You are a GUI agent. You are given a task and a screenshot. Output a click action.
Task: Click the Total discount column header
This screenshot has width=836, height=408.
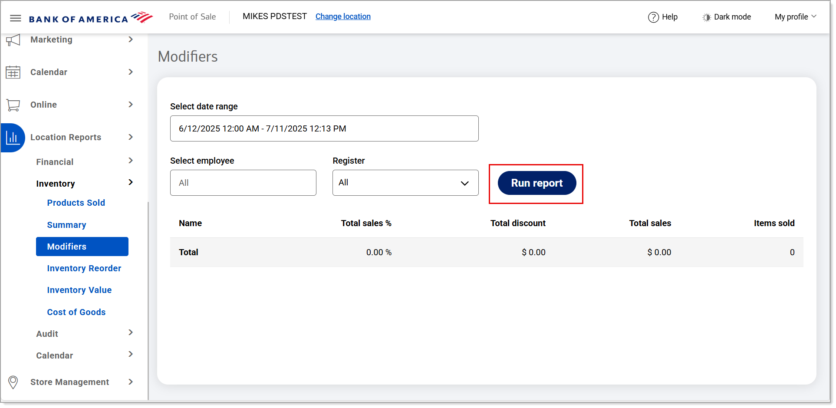point(518,223)
